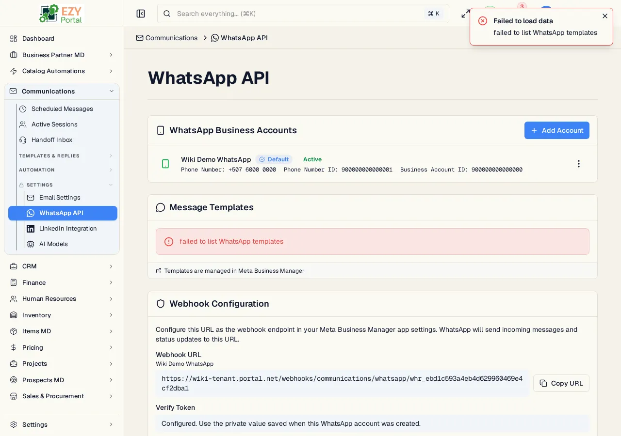Click the Active Sessions people icon
The height and width of the screenshot is (436, 621).
point(23,125)
